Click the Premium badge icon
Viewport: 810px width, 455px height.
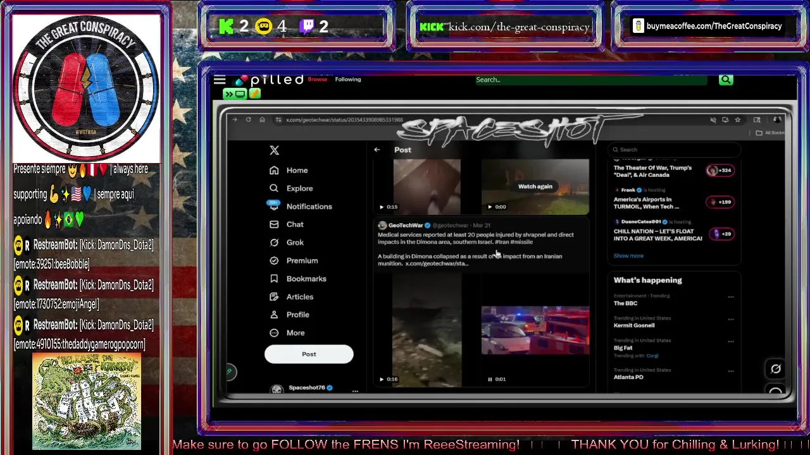tap(274, 260)
